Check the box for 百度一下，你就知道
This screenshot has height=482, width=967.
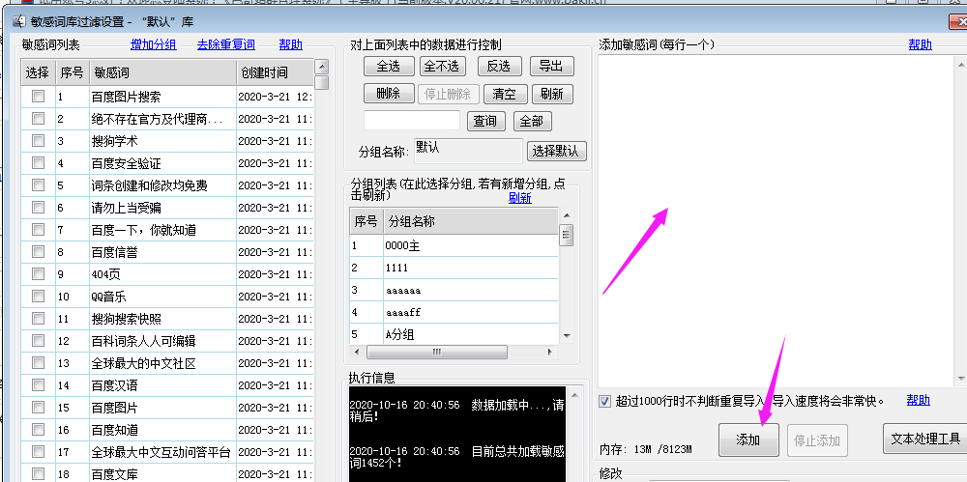pos(39,229)
